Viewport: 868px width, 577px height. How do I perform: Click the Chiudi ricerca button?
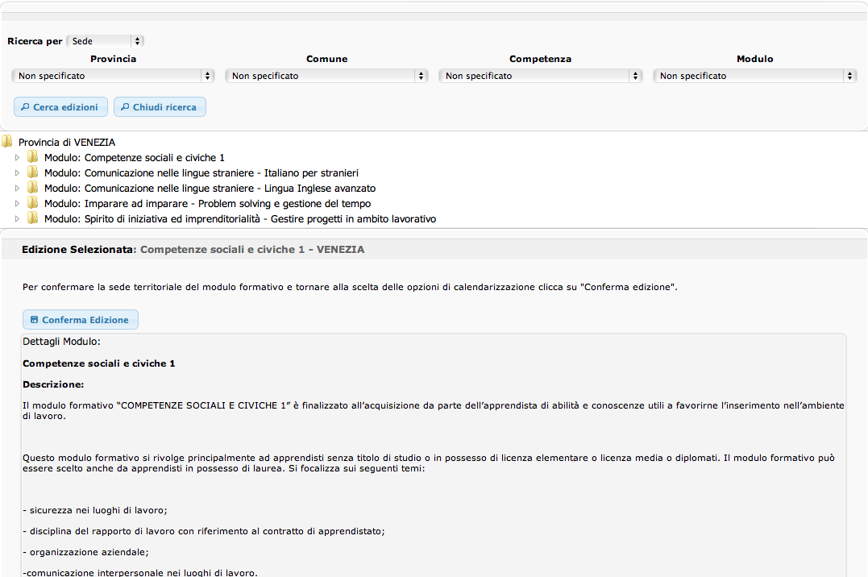pyautogui.click(x=160, y=107)
